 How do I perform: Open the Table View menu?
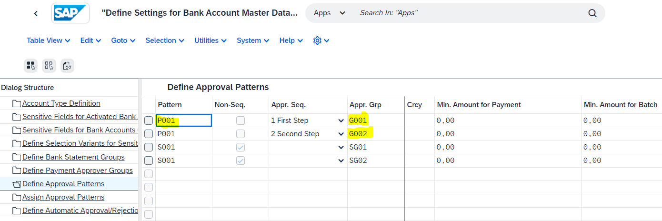click(x=49, y=40)
